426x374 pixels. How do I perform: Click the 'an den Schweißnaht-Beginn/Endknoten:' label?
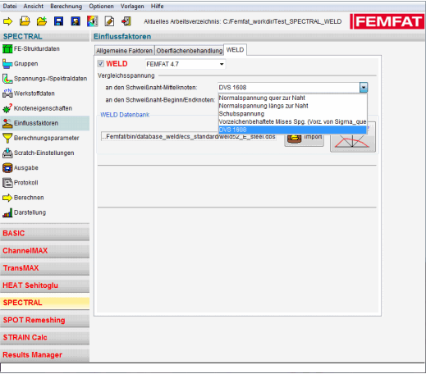(160, 100)
